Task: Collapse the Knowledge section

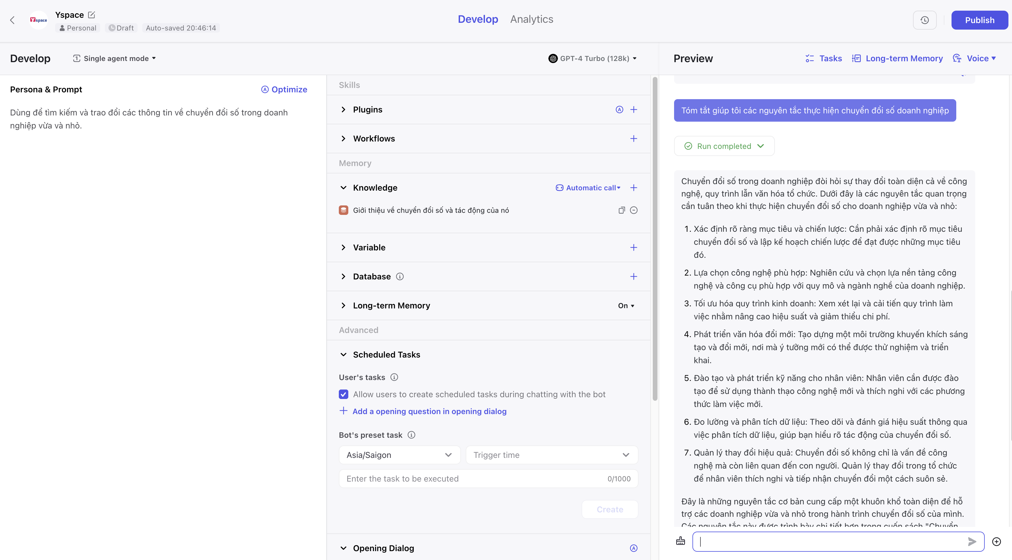Action: [x=343, y=187]
